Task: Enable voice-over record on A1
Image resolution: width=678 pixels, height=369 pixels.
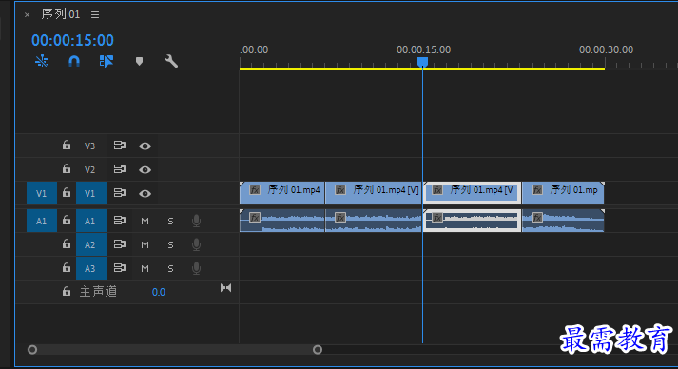Action: 196,221
